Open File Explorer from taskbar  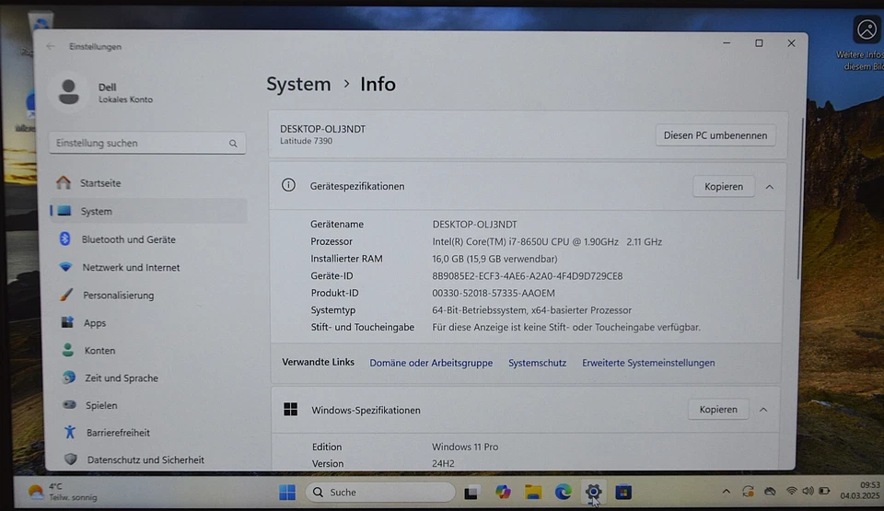tap(533, 492)
